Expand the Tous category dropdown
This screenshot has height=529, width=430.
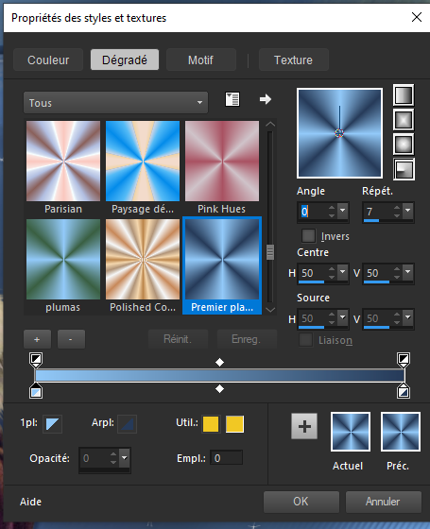coord(115,103)
